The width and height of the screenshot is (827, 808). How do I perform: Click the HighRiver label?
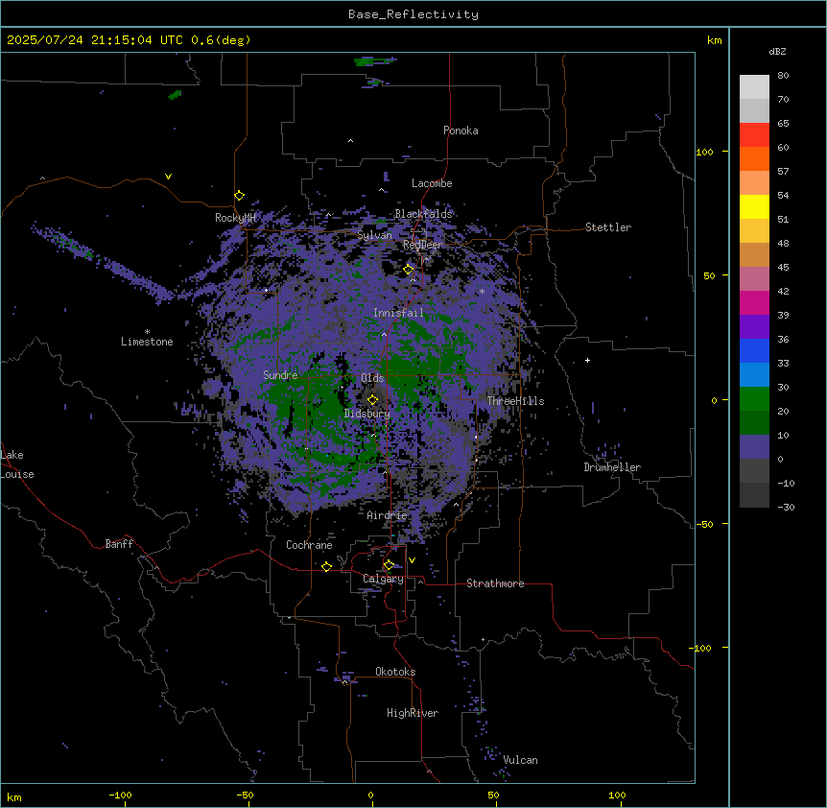pos(413,713)
